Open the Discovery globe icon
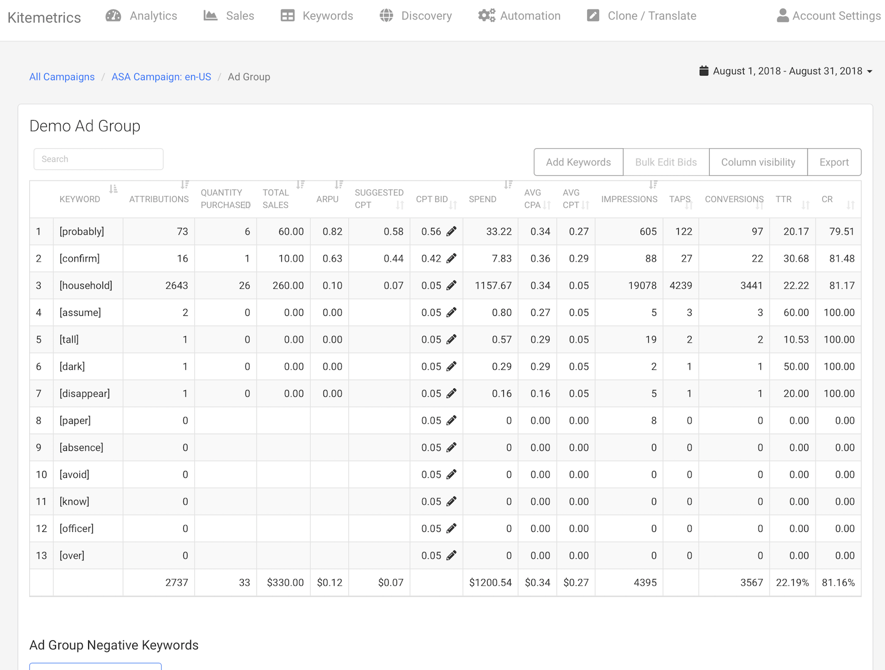 point(386,15)
